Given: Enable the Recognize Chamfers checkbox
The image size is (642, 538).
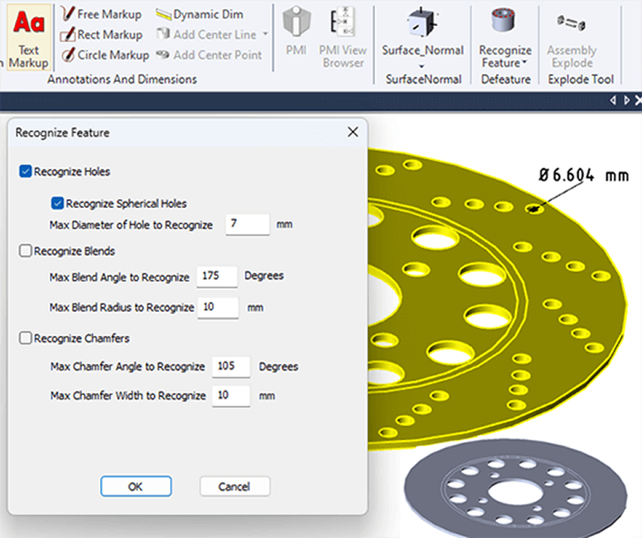Looking at the screenshot, I should 26,338.
